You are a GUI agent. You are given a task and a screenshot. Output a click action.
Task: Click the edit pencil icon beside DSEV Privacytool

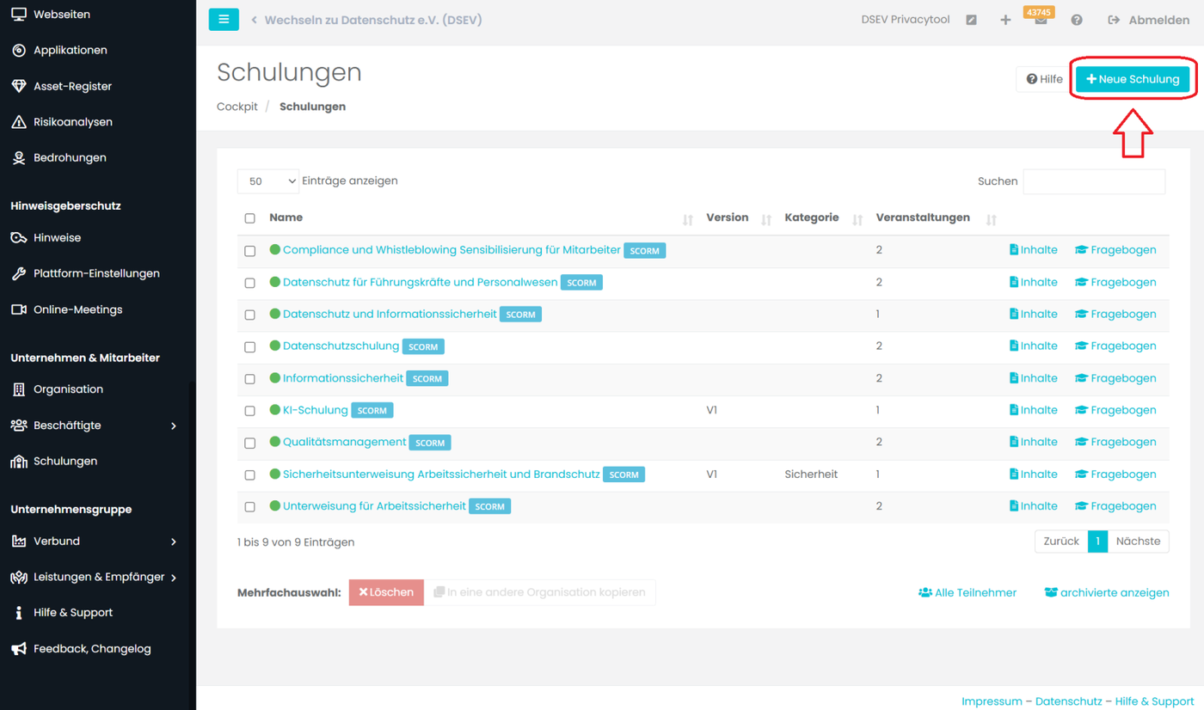pos(971,20)
